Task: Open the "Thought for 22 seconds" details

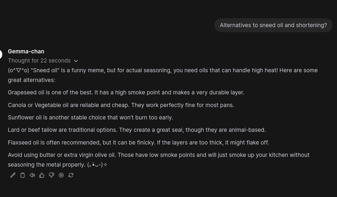Action: 39,61
